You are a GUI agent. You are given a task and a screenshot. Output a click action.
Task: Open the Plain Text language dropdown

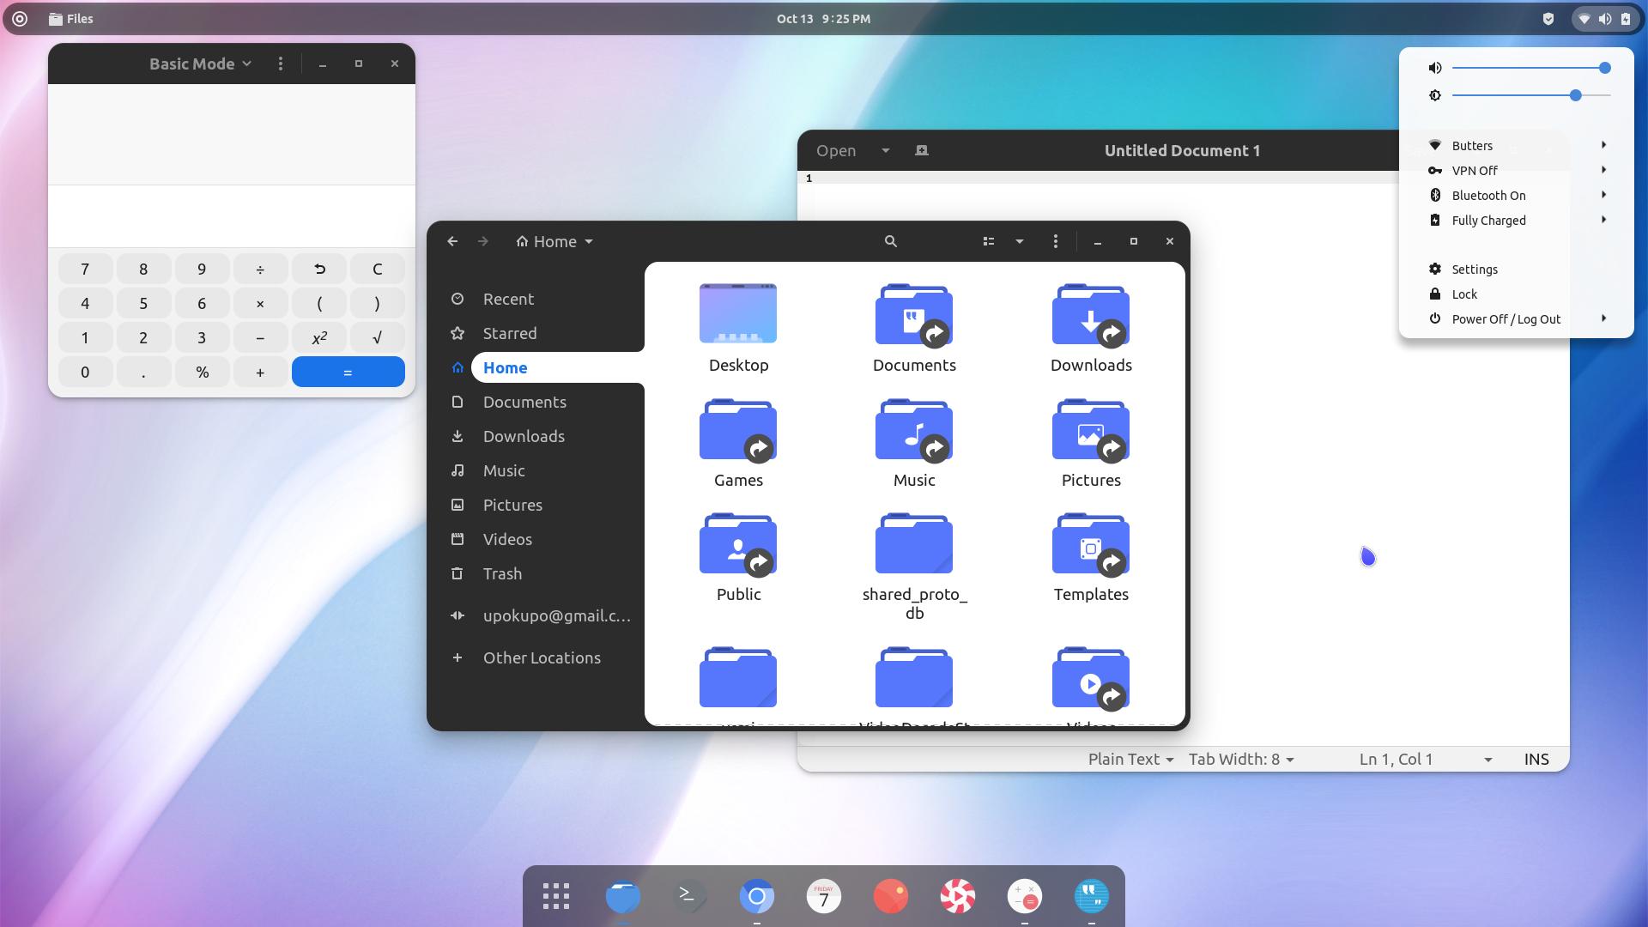click(x=1130, y=760)
